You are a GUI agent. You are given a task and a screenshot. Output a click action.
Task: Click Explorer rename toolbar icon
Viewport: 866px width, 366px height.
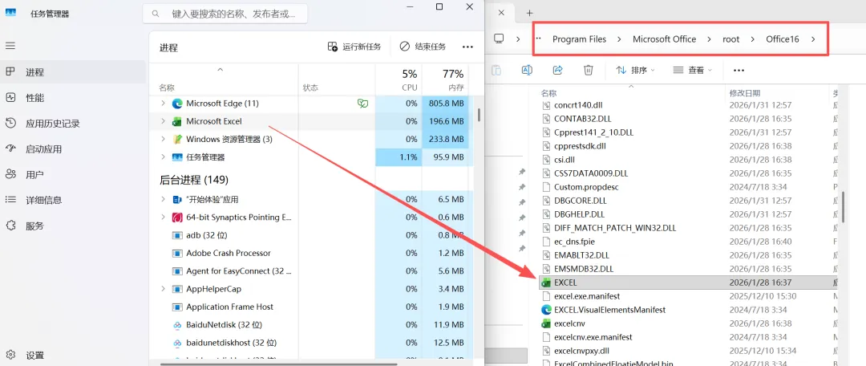(527, 70)
